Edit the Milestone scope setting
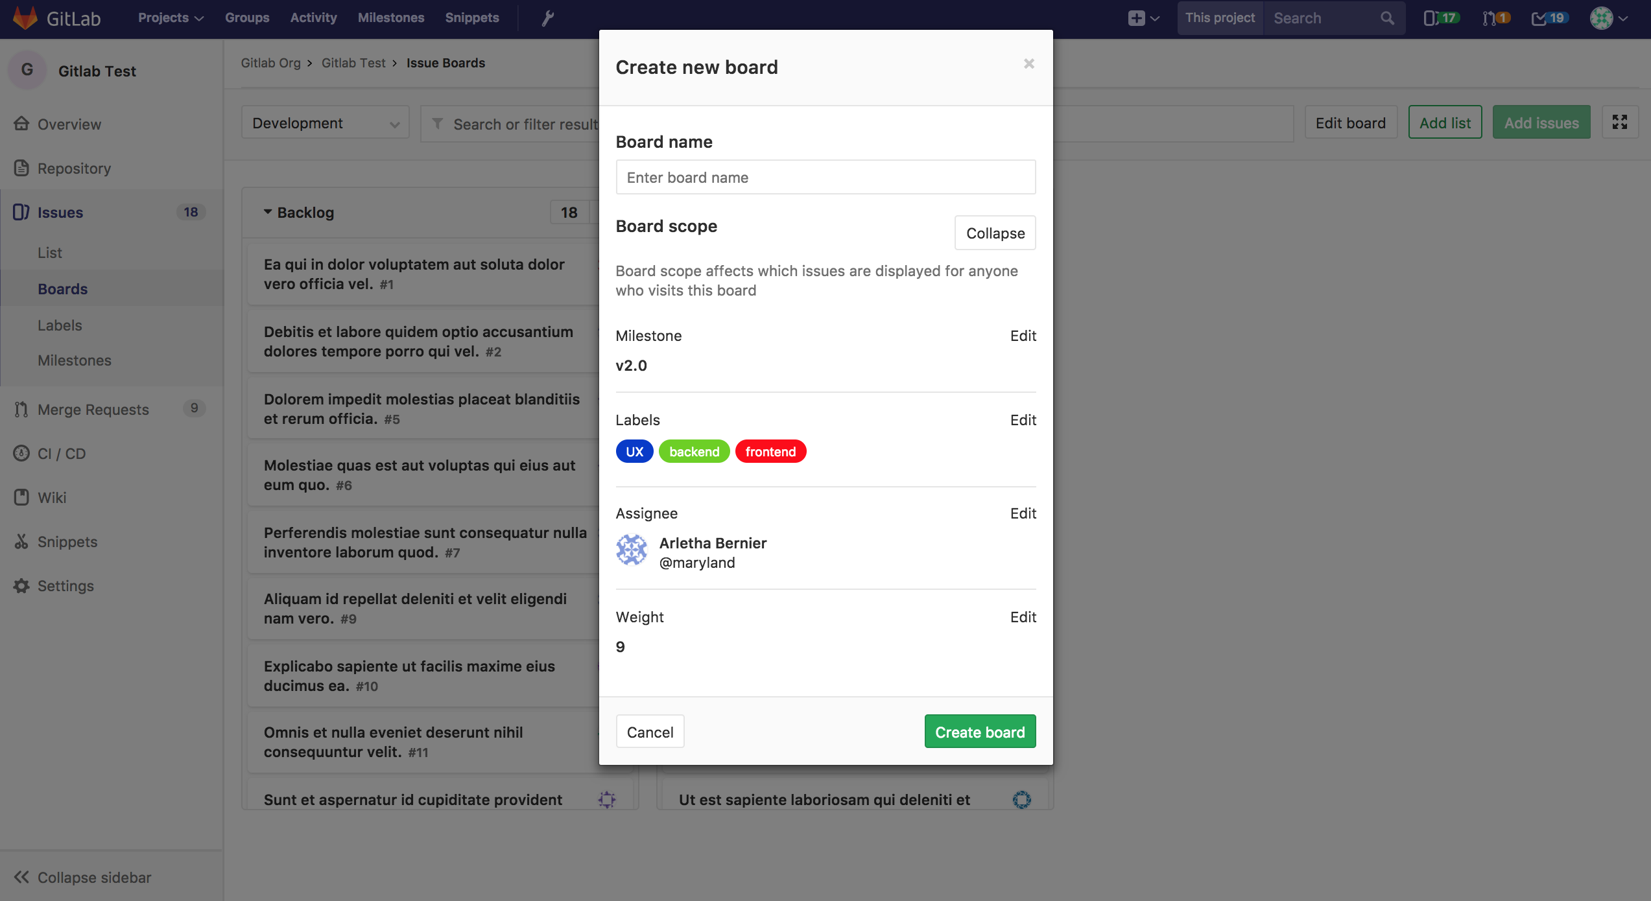 (x=1022, y=335)
